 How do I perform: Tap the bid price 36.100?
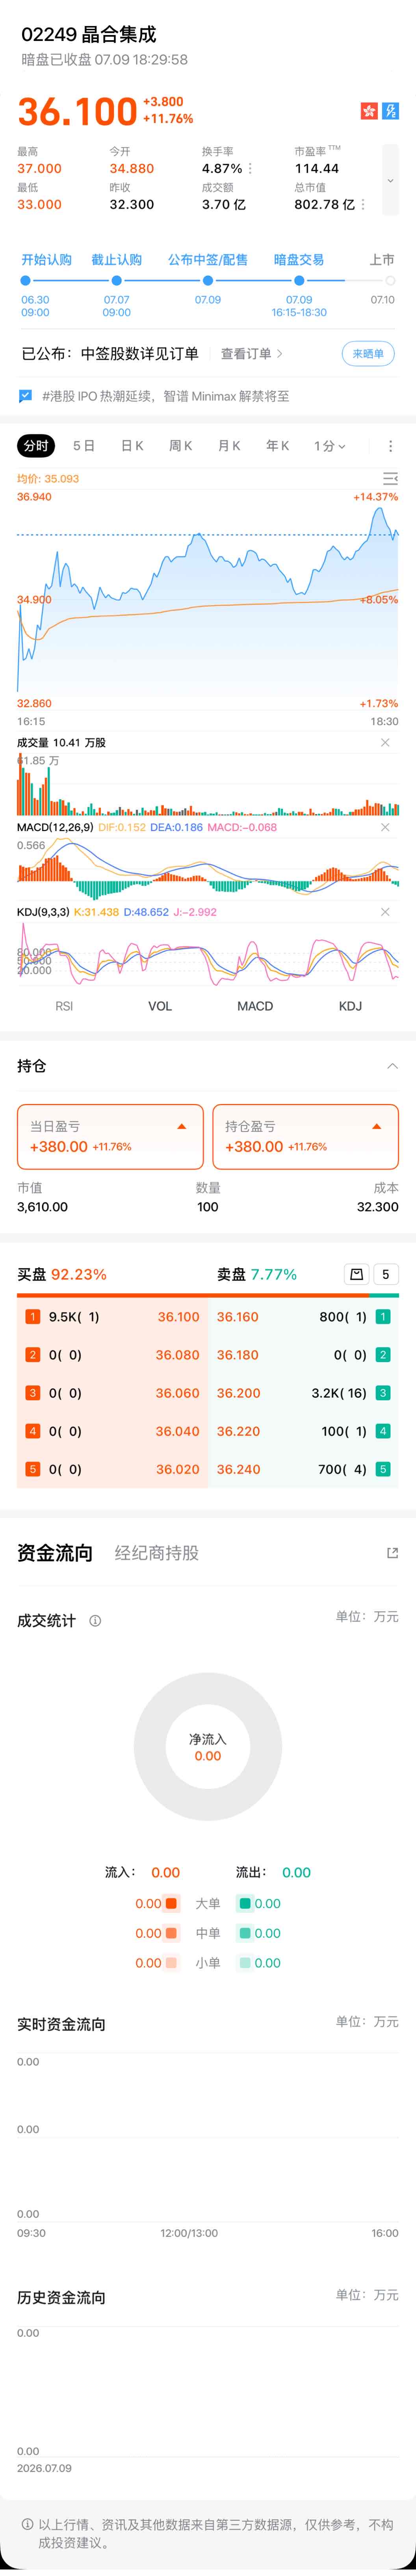(178, 1317)
